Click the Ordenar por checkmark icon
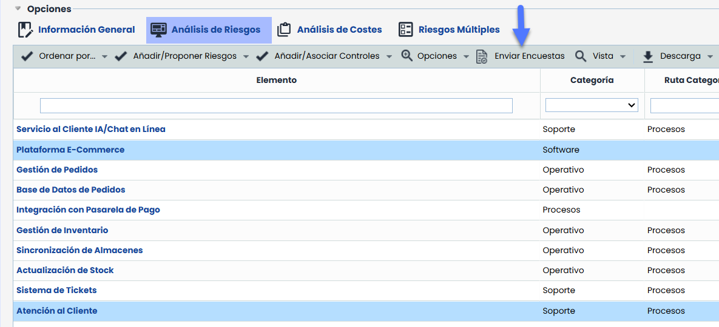 click(x=27, y=56)
